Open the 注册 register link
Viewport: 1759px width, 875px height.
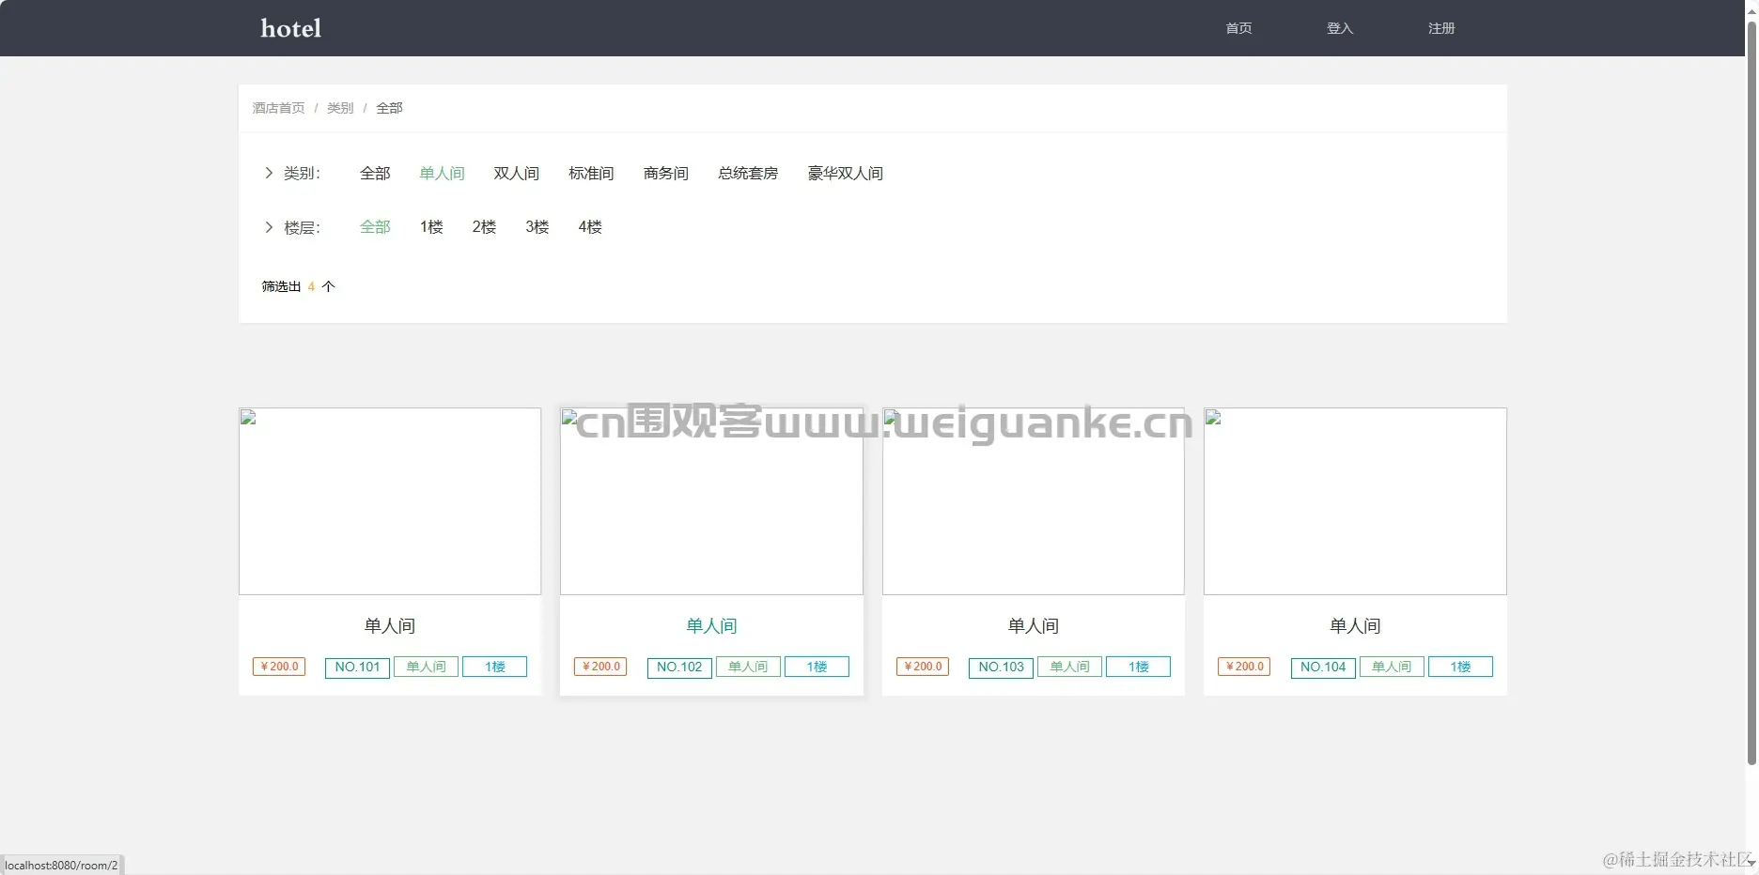coord(1441,28)
